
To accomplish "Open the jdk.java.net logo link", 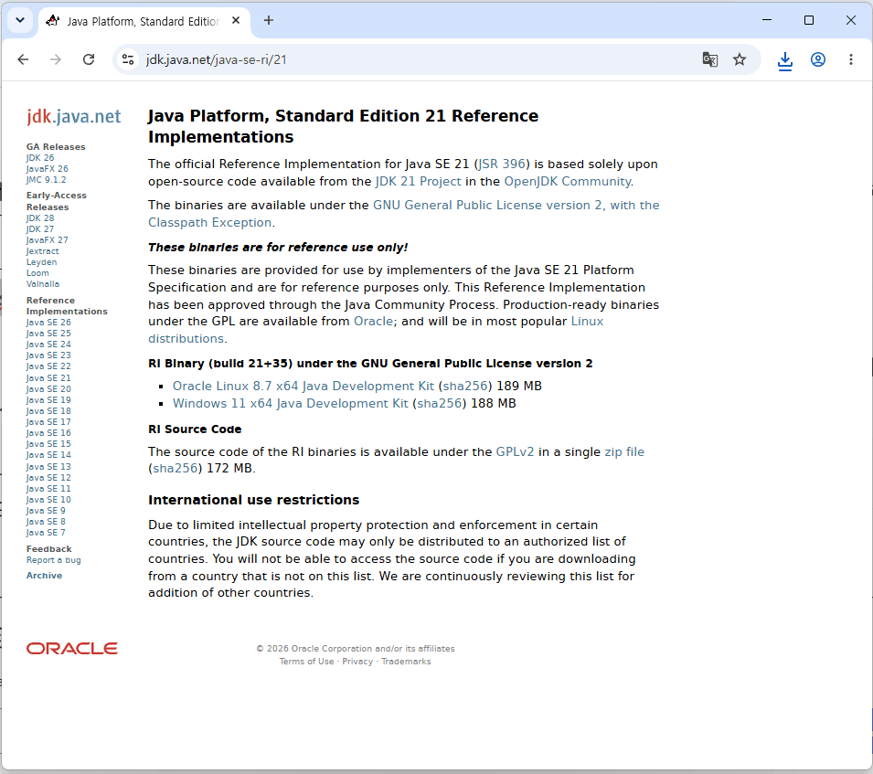I will coord(73,116).
